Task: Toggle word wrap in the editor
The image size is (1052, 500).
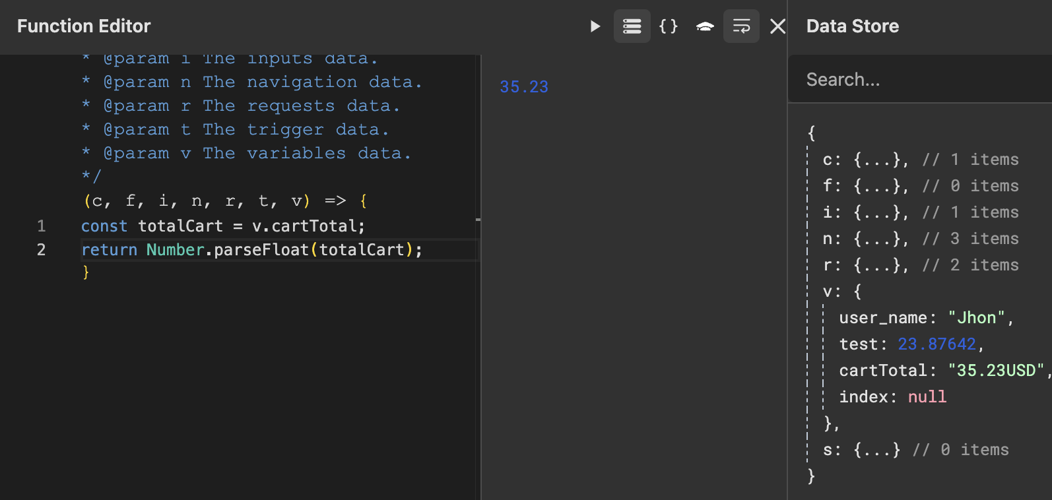Action: tap(741, 26)
